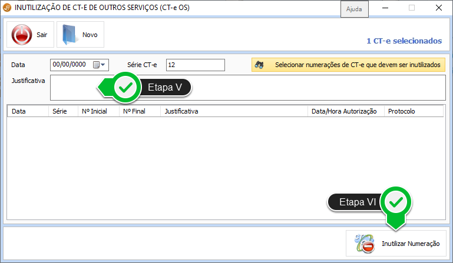Open the Ajuda help menu
This screenshot has width=453, height=263.
pyautogui.click(x=355, y=9)
